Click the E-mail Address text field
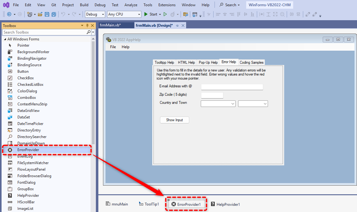This screenshot has width=357, height=212. pos(232,87)
